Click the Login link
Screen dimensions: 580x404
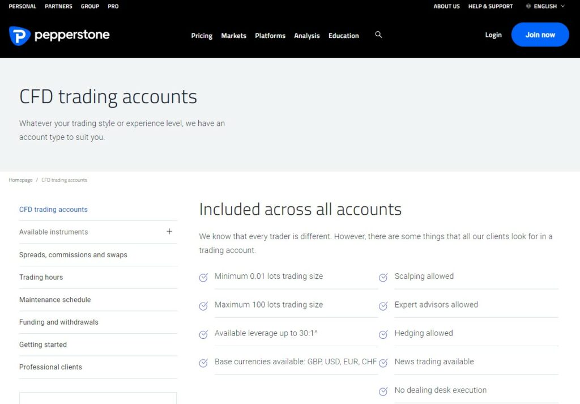click(x=493, y=35)
